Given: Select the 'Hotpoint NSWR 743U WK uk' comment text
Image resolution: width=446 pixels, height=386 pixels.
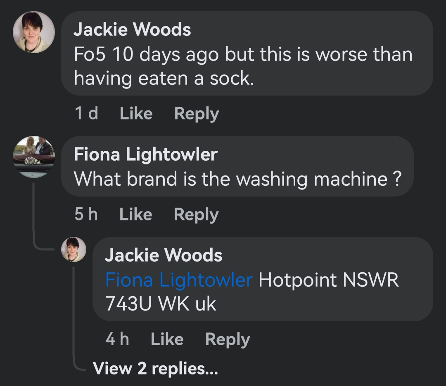Looking at the screenshot, I should (x=252, y=292).
